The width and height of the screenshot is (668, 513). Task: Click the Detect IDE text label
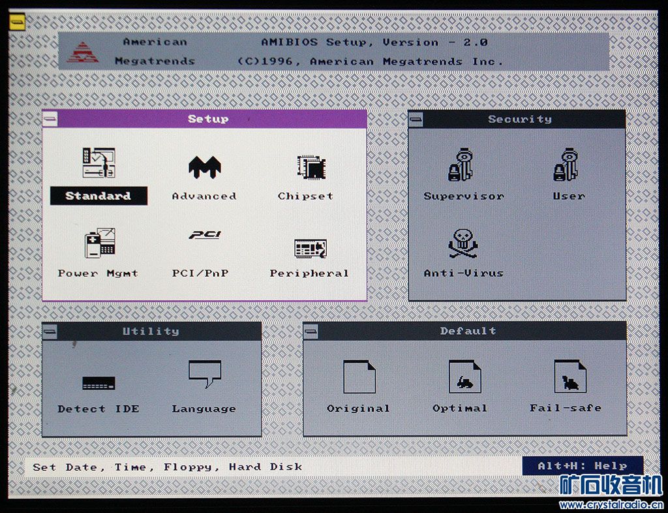(99, 409)
